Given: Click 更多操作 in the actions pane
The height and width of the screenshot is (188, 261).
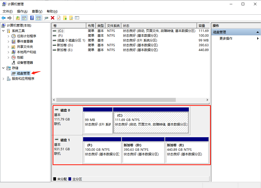Looking at the screenshot, I should coord(226,39).
